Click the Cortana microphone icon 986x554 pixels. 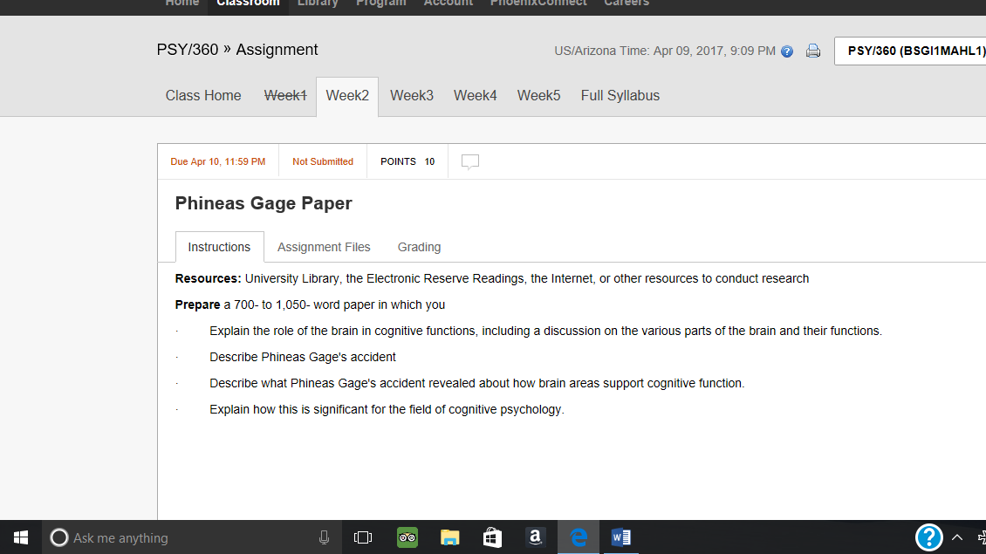(324, 537)
